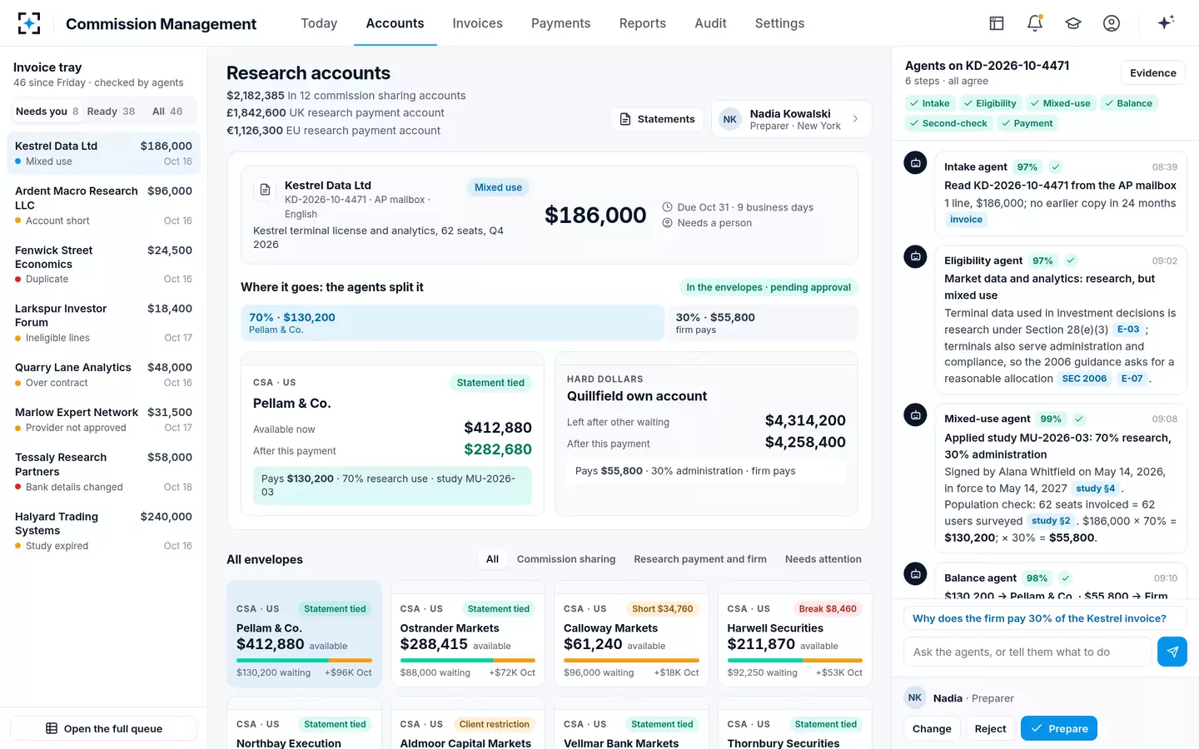The width and height of the screenshot is (1199, 749).
Task: Click the suggested question about 30% firm pay
Action: [1045, 618]
